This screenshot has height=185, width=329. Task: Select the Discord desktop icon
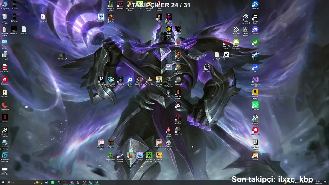255,31
